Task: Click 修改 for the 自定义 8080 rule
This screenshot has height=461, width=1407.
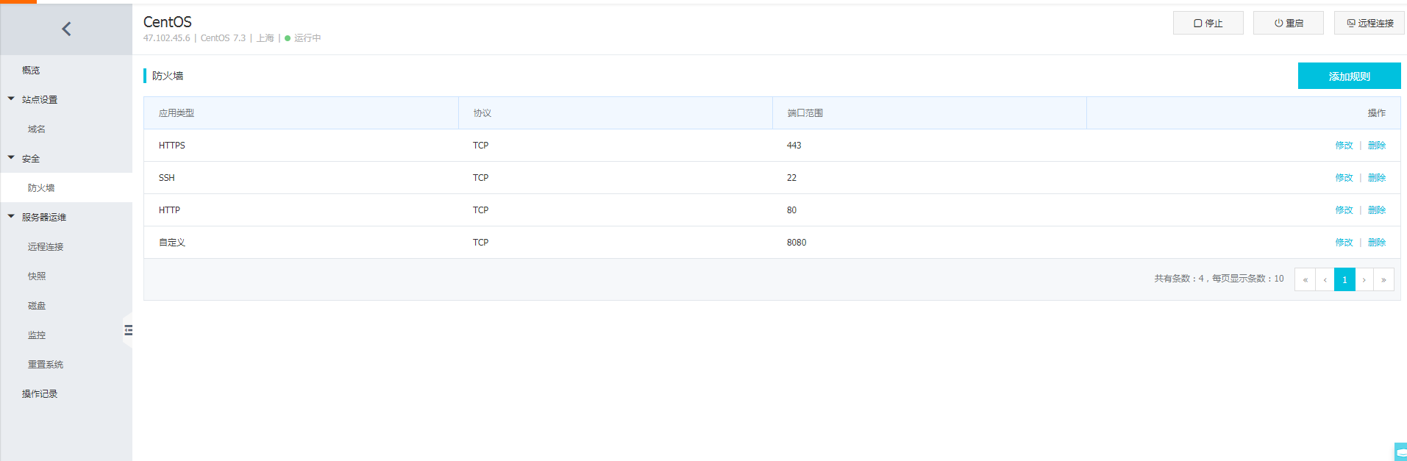Action: pyautogui.click(x=1344, y=243)
